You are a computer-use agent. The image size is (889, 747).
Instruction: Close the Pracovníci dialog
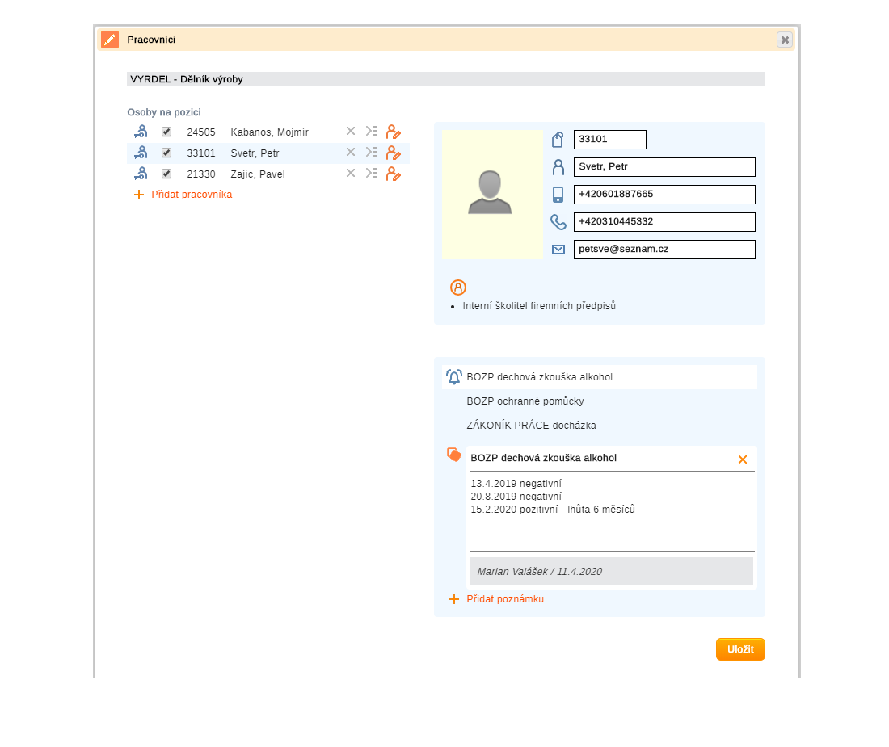785,40
